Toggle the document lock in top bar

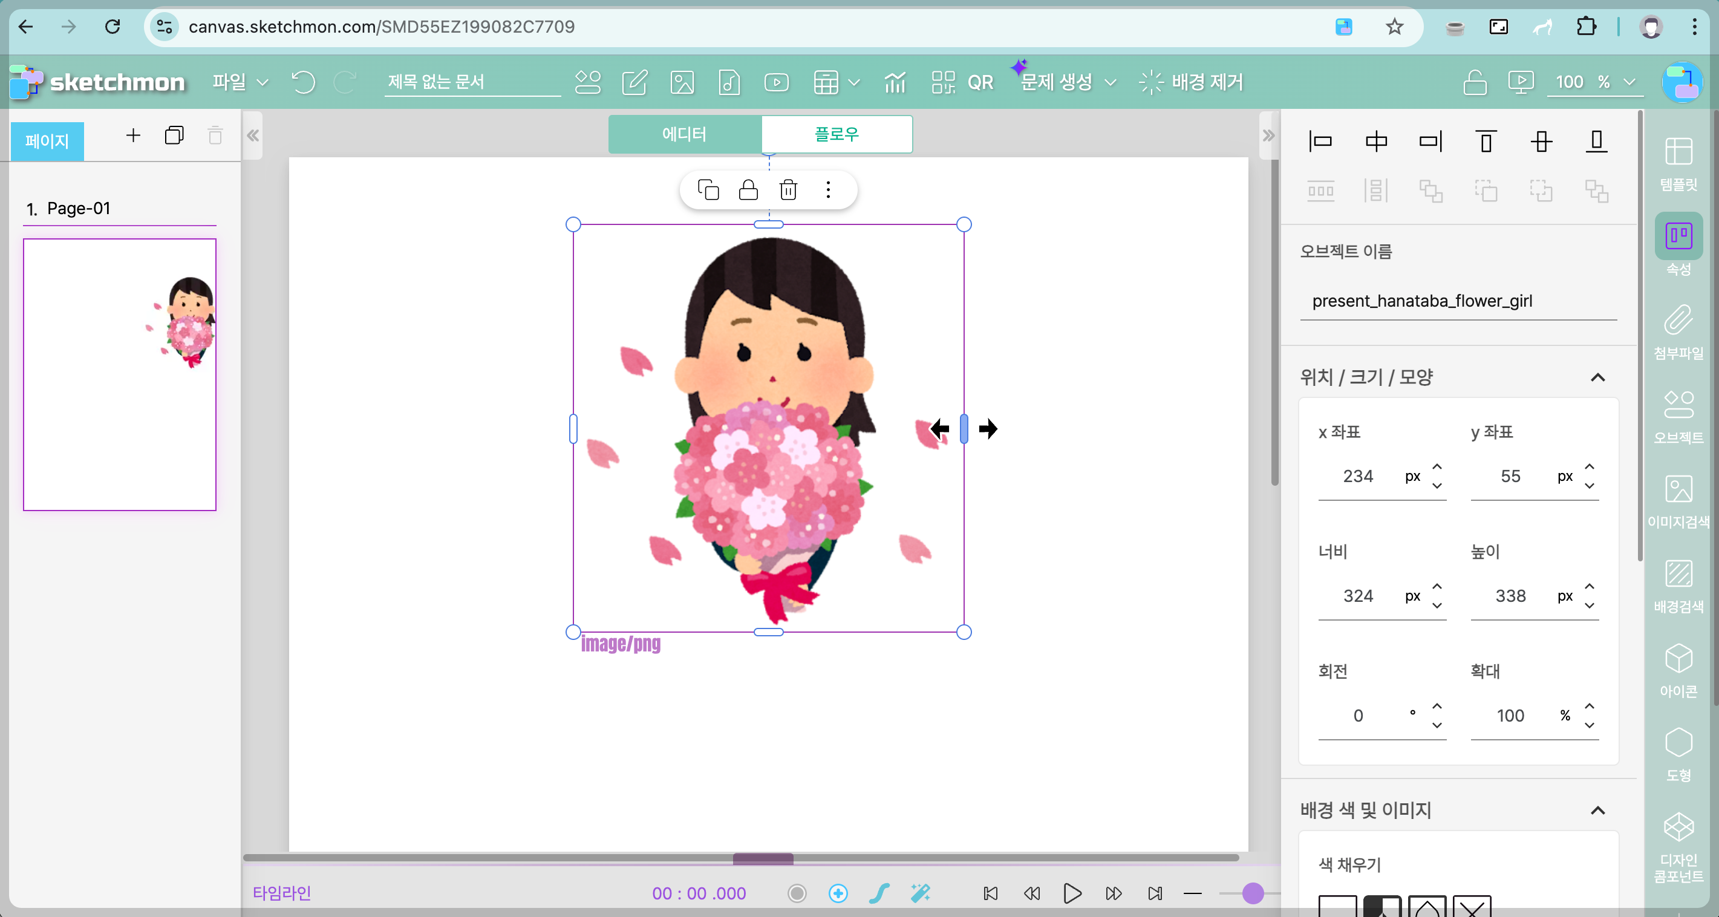[x=1474, y=82]
